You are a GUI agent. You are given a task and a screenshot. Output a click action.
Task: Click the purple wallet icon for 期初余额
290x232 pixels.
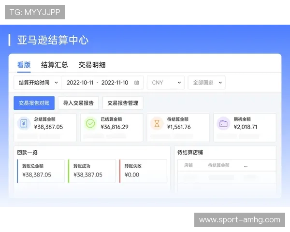(223, 123)
